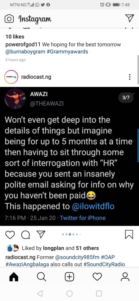139x301 pixels.
Task: Share the post via send icon
Action: point(41,234)
